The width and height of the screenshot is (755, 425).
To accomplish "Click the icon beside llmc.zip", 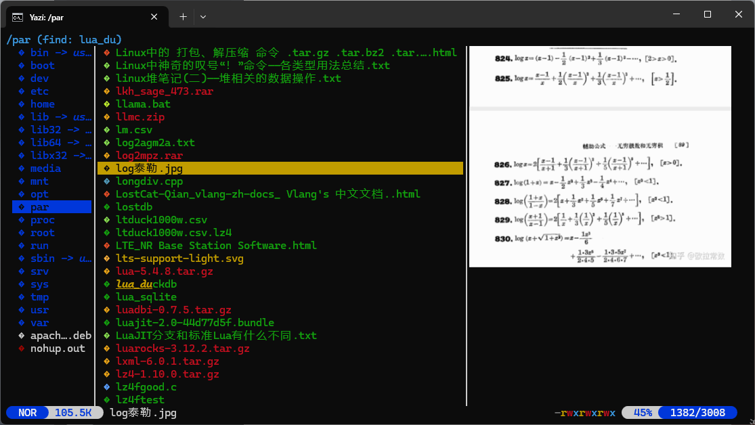I will tap(107, 117).
